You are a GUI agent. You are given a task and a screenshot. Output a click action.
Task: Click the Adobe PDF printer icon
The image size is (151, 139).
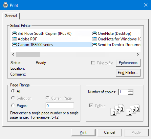coord(14,39)
